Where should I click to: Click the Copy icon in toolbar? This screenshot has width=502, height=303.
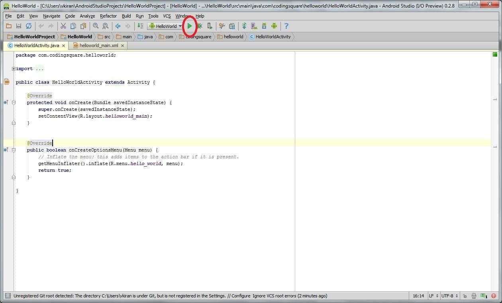[x=73, y=26]
